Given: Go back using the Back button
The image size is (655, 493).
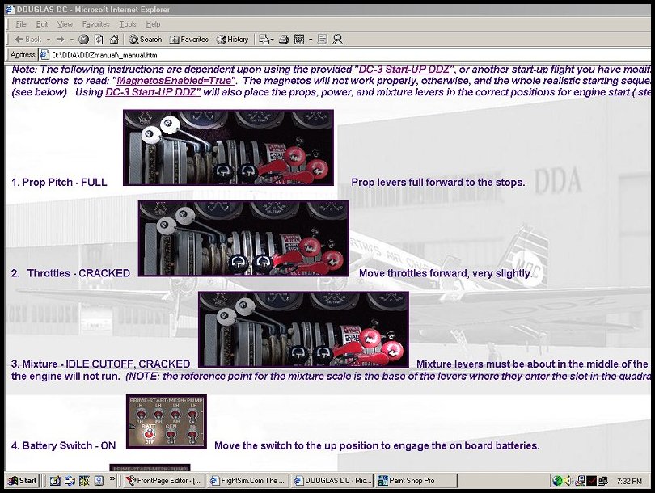Looking at the screenshot, I should 27,40.
